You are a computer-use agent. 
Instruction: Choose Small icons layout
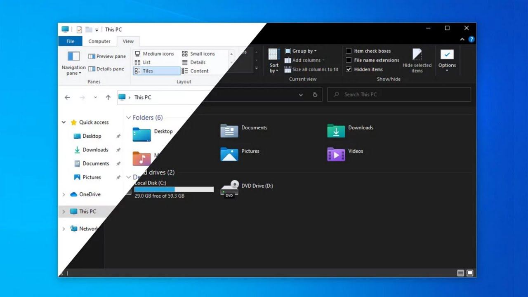tap(198, 54)
